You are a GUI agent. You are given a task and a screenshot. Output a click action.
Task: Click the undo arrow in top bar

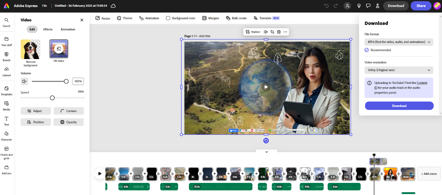point(326,6)
